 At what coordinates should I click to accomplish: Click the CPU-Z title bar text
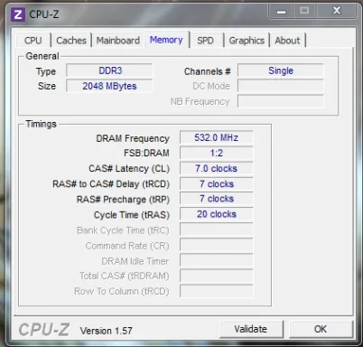[44, 14]
